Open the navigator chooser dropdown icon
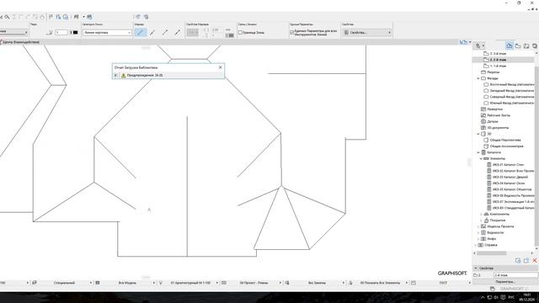The height and width of the screenshot is (303, 539). pos(479,45)
